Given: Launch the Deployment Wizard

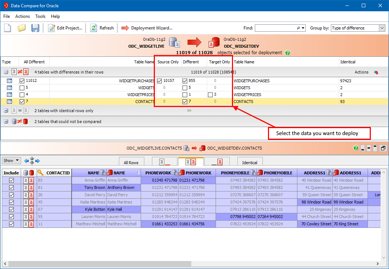Looking at the screenshot, I should pos(147,28).
